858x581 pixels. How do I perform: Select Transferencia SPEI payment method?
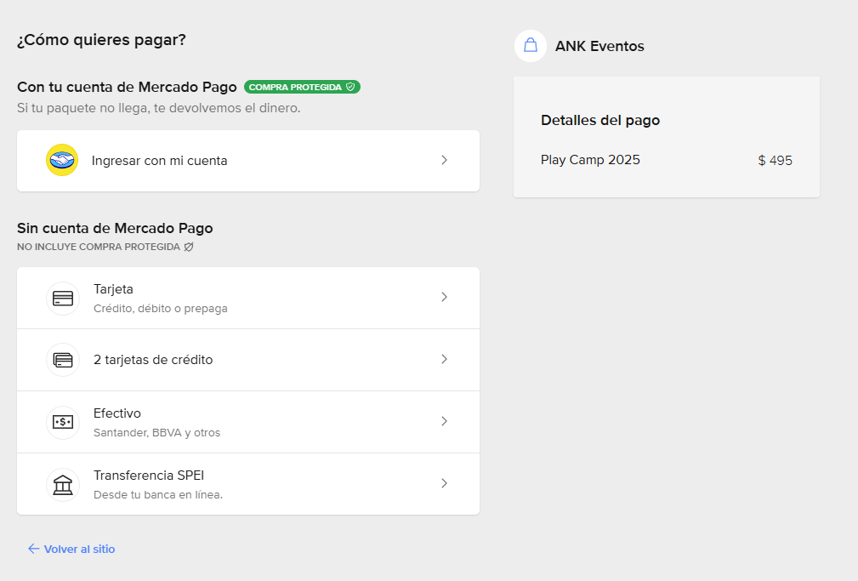coord(248,484)
